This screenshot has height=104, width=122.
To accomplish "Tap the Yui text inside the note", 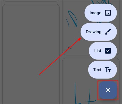I will [x=70, y=47].
